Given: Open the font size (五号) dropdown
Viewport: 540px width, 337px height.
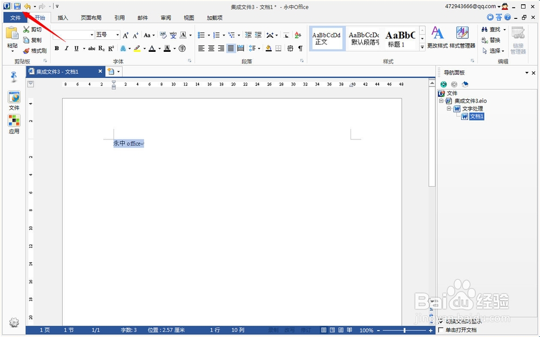Looking at the screenshot, I should click(x=117, y=35).
